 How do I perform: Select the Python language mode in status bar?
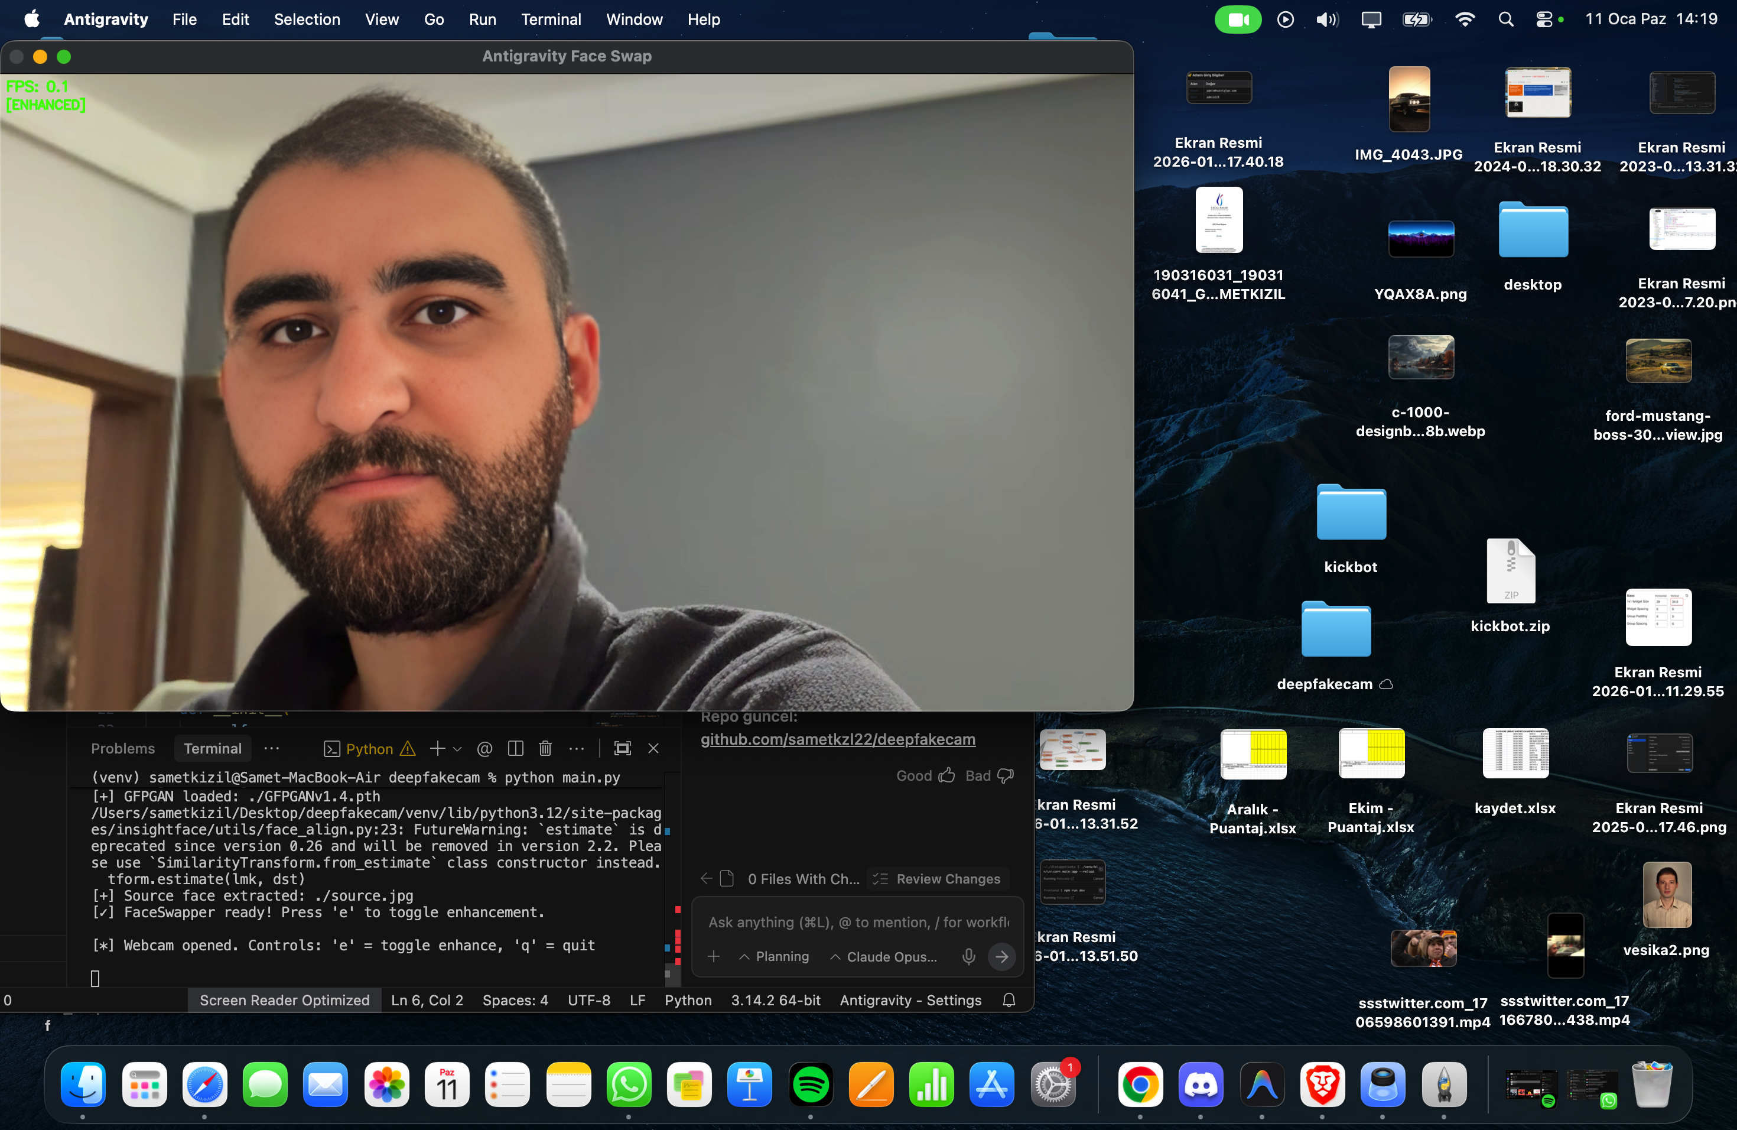688,1000
